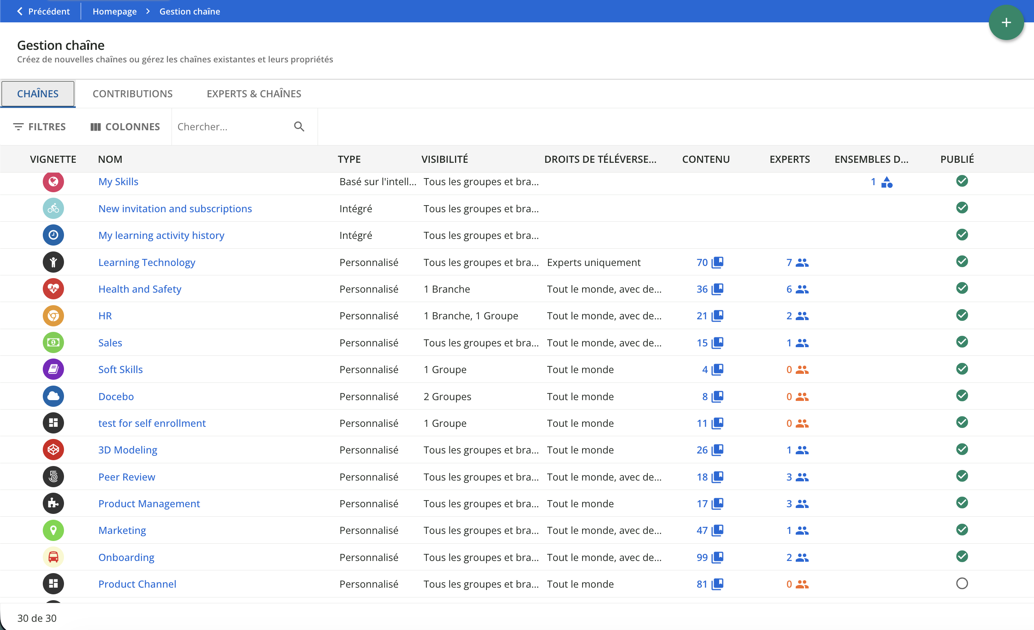Toggle published checkmark for Marketing channel
This screenshot has height=630, width=1034.
point(961,530)
